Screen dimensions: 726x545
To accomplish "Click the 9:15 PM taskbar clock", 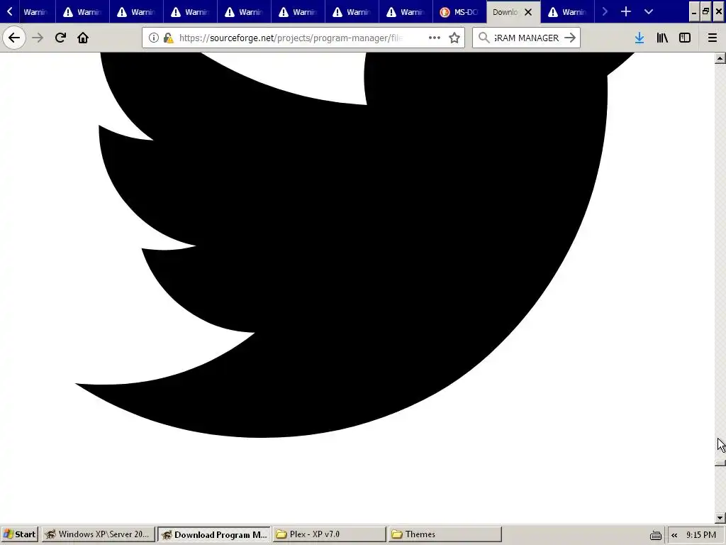I will 701,534.
